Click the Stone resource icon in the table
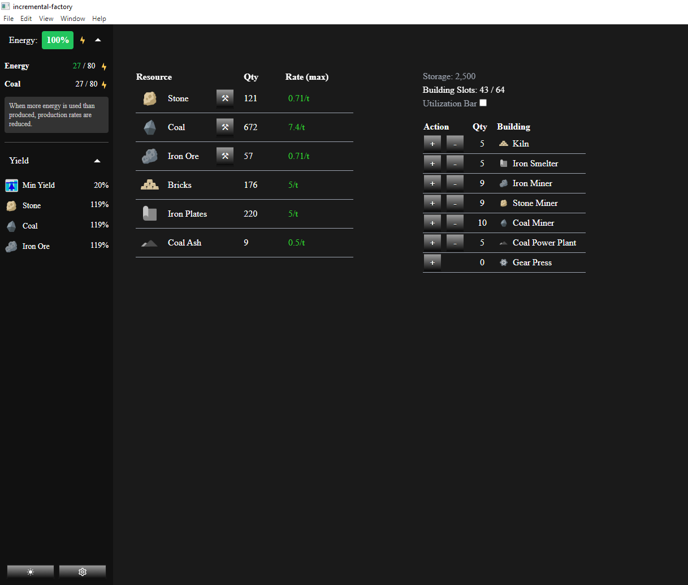 [x=150, y=98]
